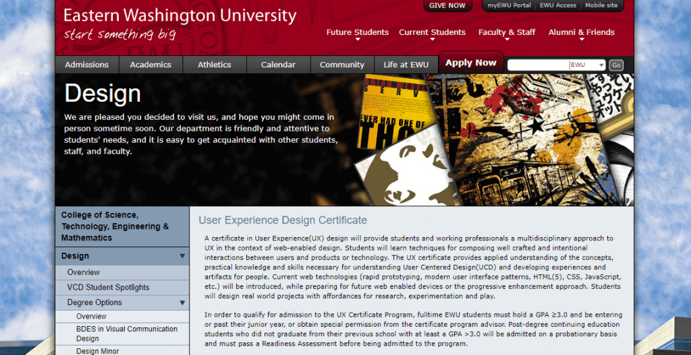Click into the site search field
The width and height of the screenshot is (691, 355).
tap(538, 65)
